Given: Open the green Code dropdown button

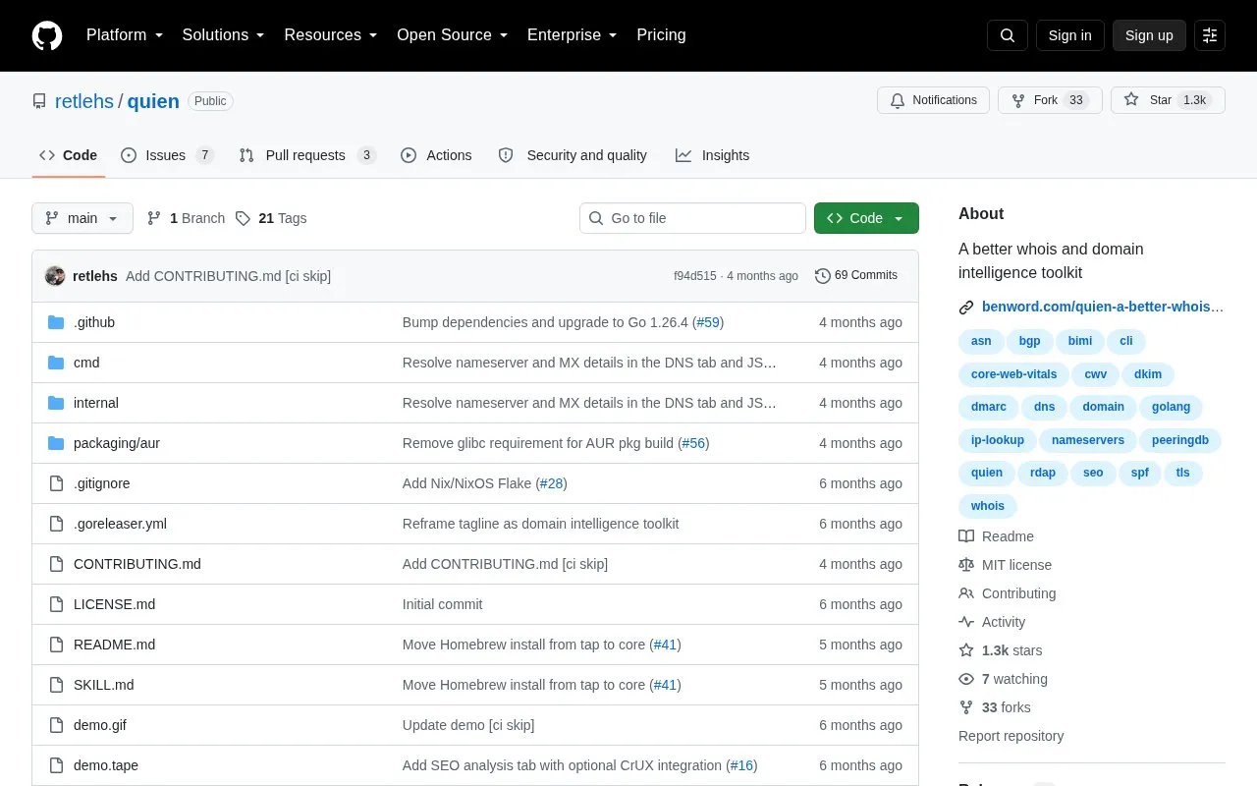Looking at the screenshot, I should (866, 218).
